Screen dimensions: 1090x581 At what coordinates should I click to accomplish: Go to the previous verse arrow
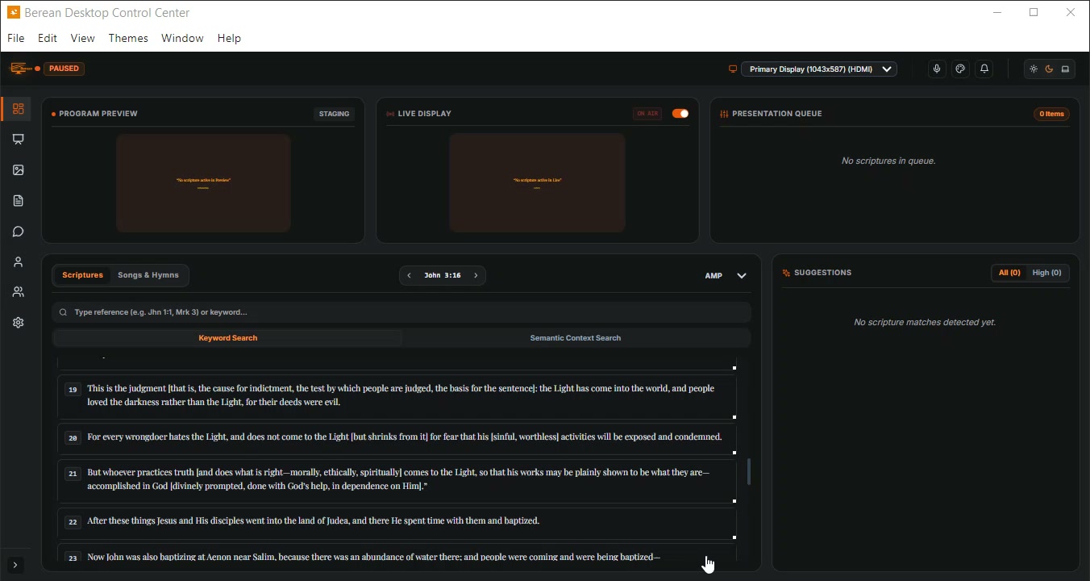pos(410,276)
